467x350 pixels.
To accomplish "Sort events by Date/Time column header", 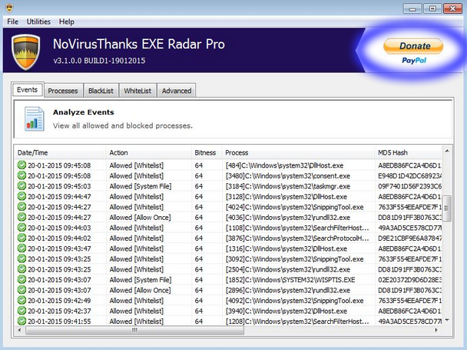I will [58, 152].
